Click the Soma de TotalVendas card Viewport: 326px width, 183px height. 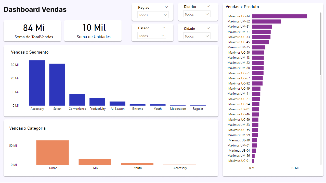pyautogui.click(x=32, y=31)
